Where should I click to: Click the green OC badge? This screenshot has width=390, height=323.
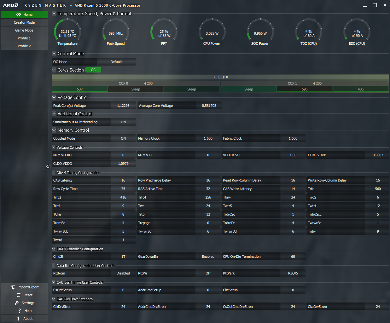[93, 70]
